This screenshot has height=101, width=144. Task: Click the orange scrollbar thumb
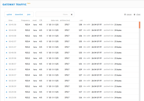140,25
